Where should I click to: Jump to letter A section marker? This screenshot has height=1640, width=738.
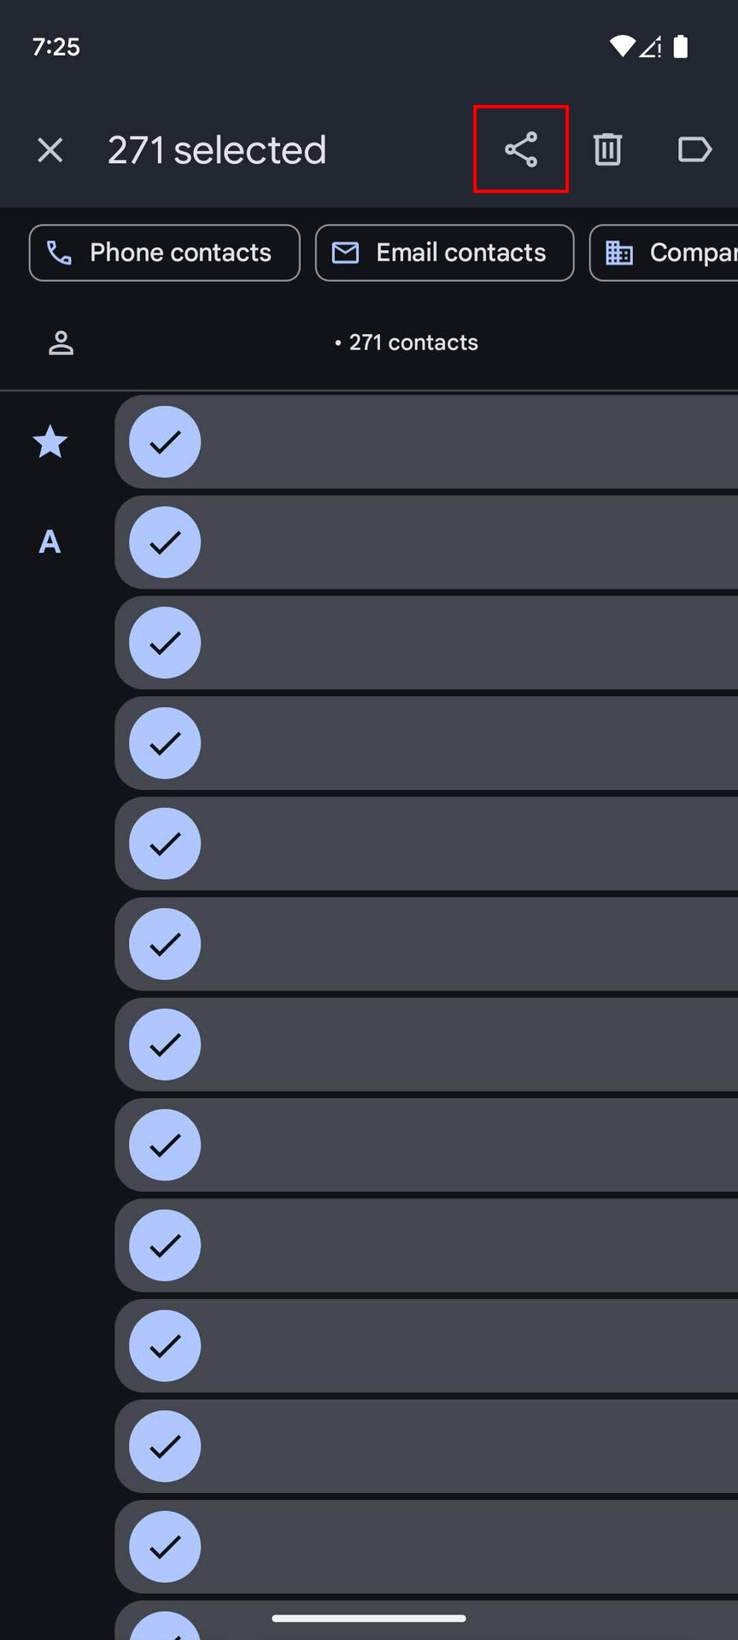click(50, 542)
